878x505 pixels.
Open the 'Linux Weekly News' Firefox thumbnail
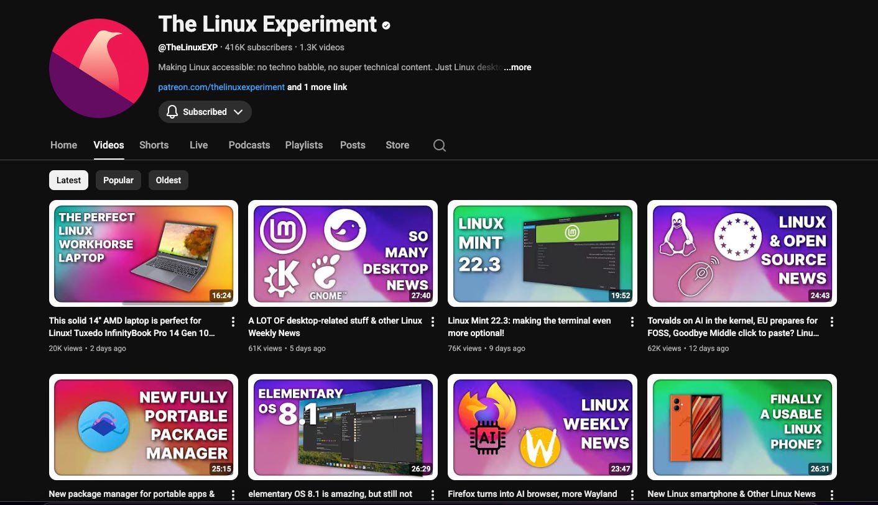pos(542,427)
